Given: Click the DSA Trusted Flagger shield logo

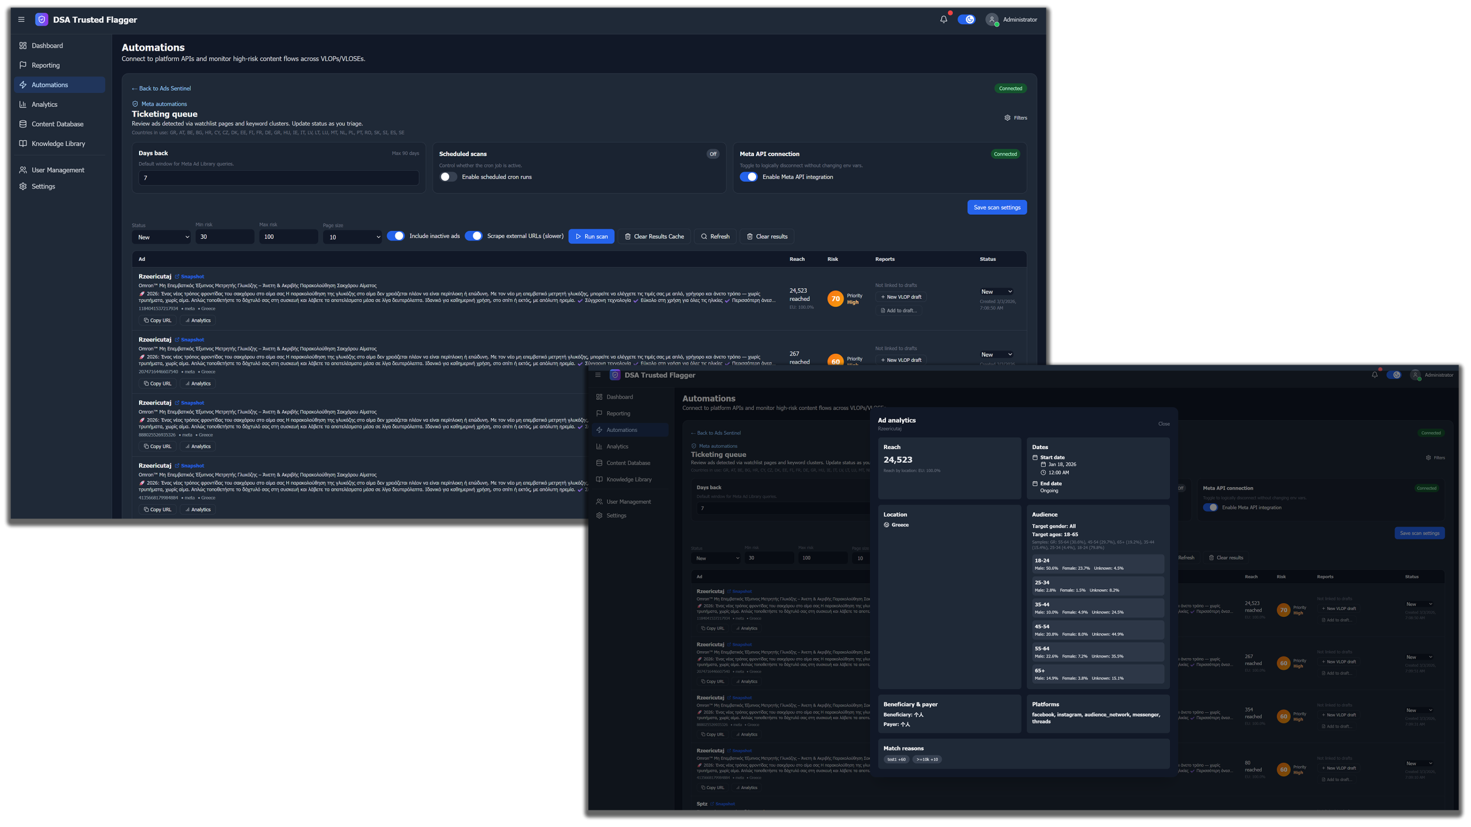Looking at the screenshot, I should tap(41, 20).
